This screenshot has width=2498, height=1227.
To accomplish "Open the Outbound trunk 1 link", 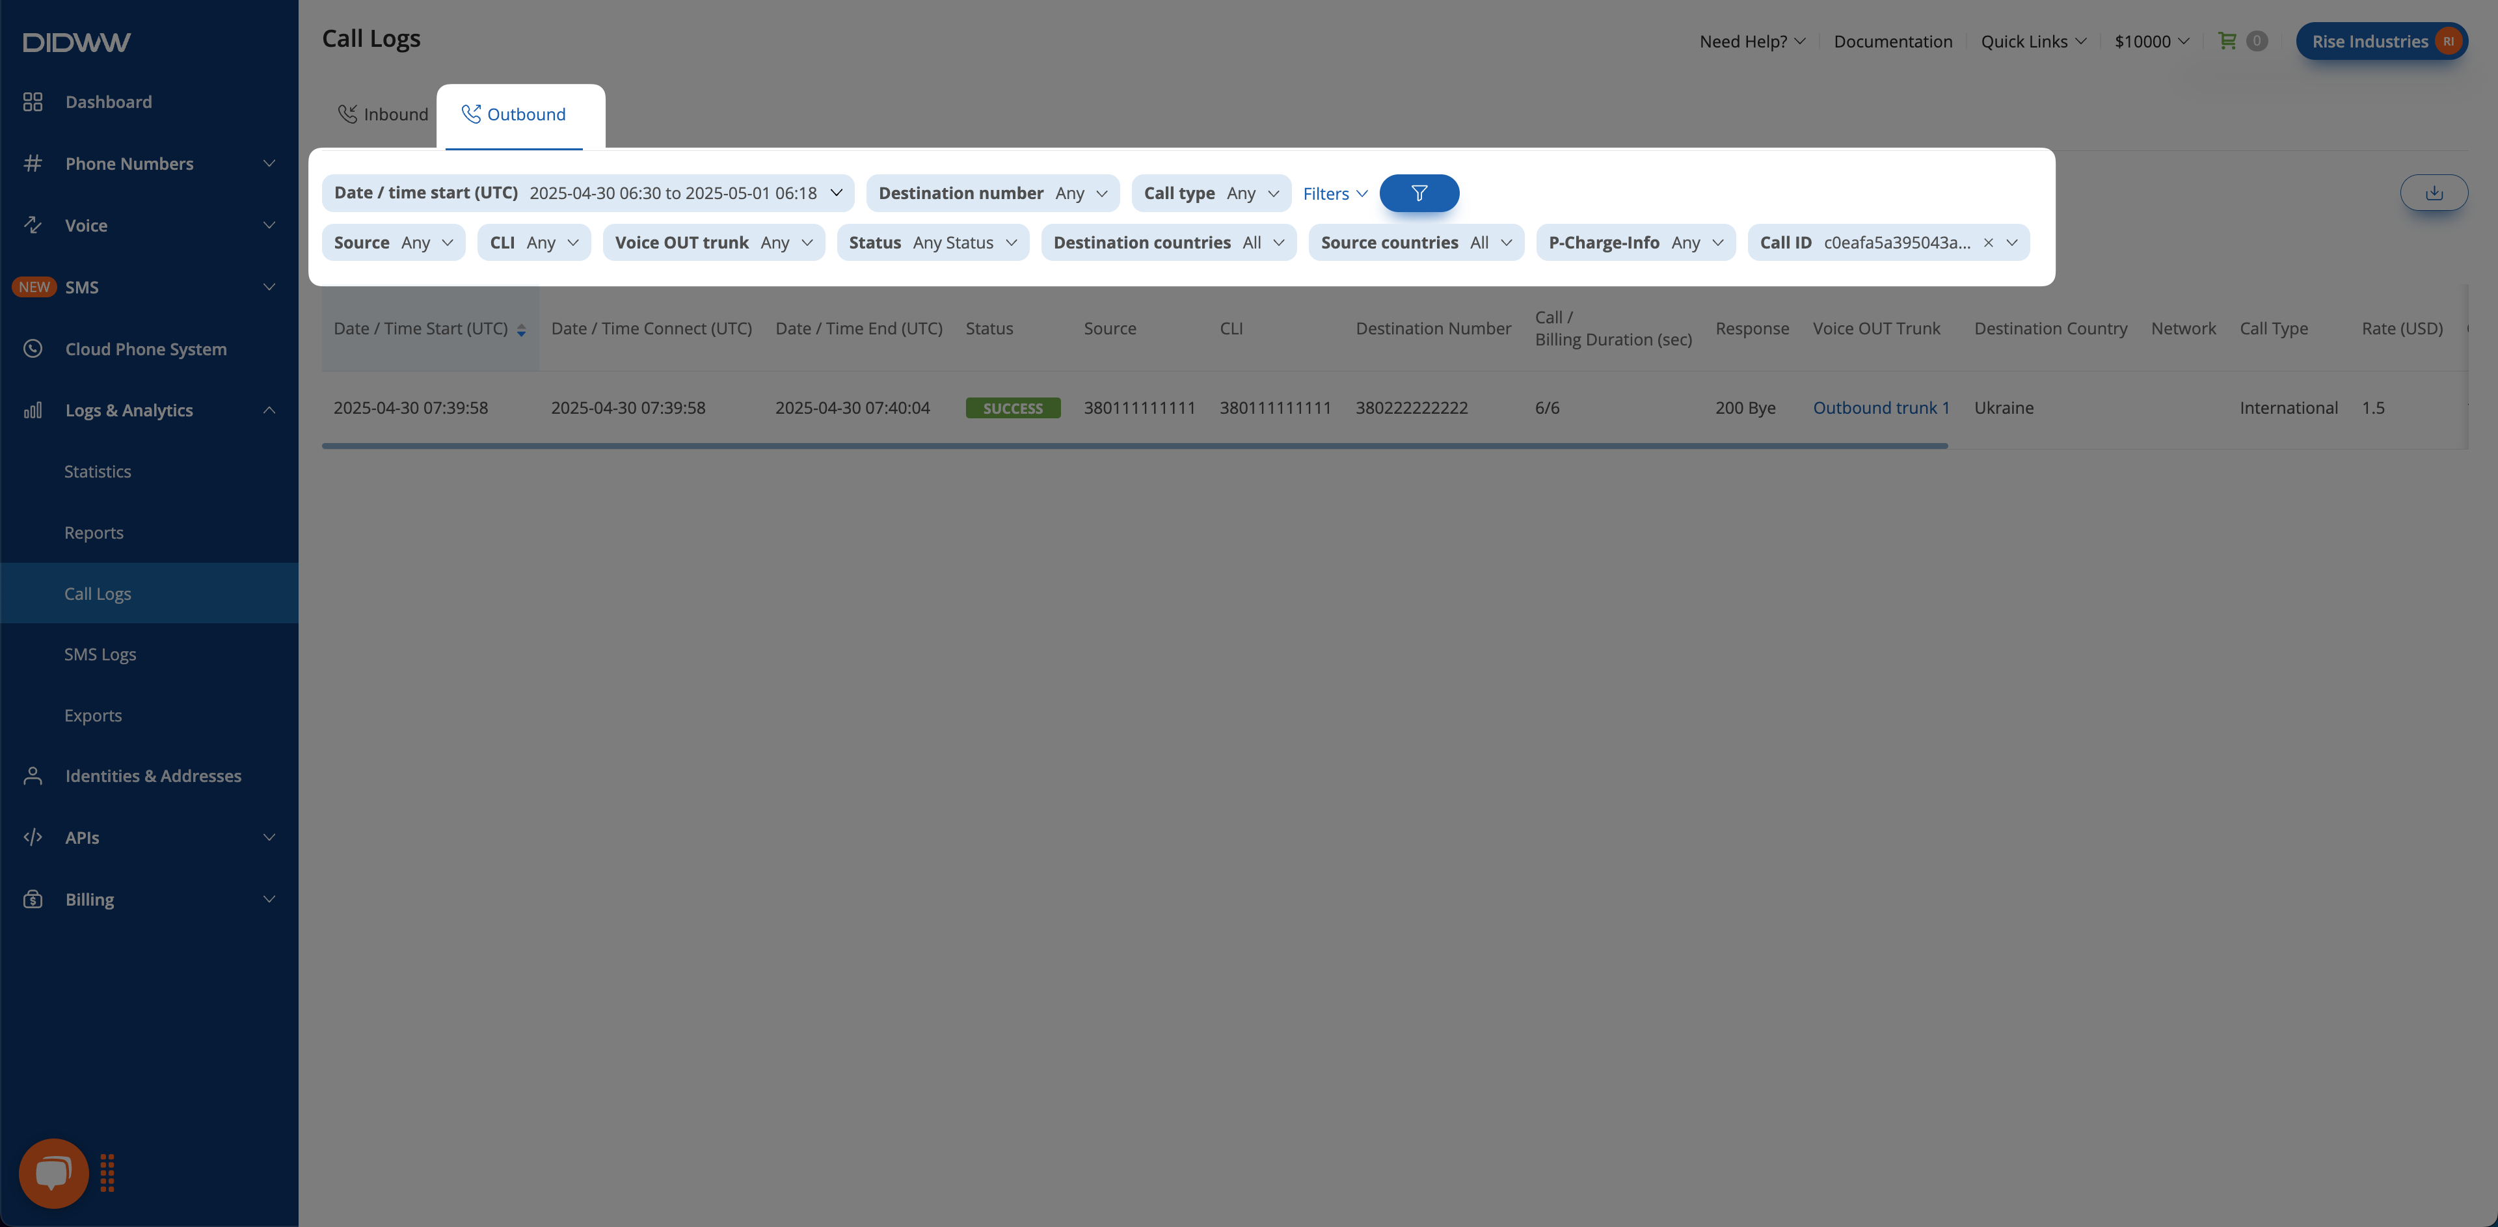I will pyautogui.click(x=1881, y=407).
